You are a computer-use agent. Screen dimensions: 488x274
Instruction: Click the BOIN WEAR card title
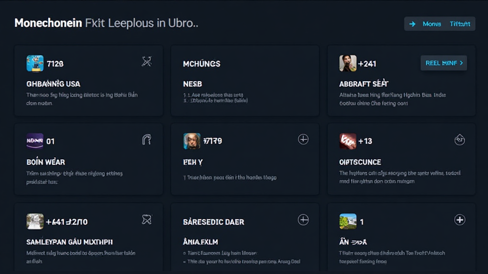(46, 162)
